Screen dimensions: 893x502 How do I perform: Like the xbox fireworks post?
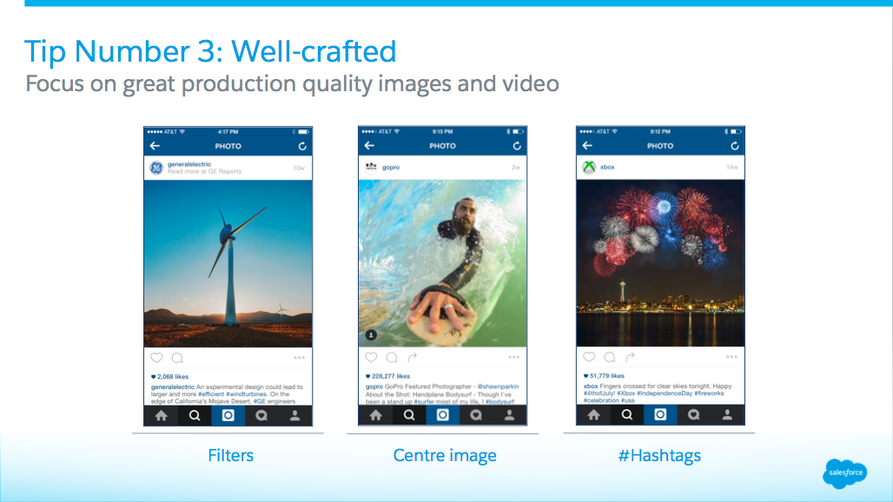point(589,356)
